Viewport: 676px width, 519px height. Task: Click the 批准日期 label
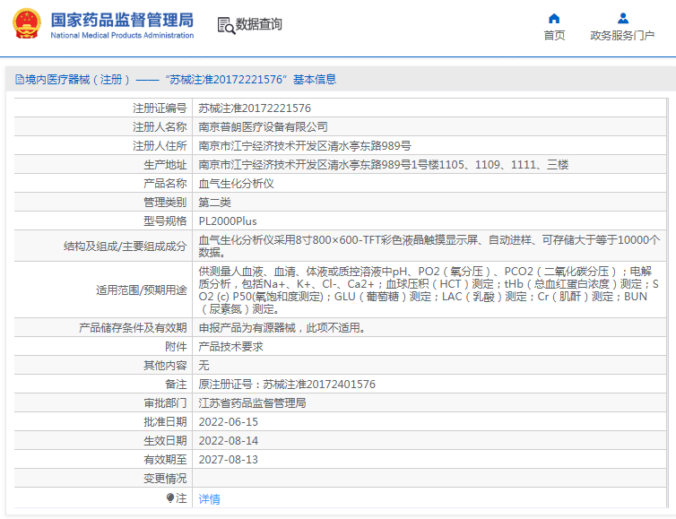[x=165, y=422]
